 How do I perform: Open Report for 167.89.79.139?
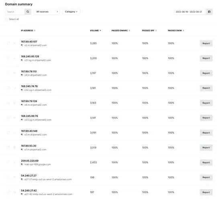(x=206, y=103)
